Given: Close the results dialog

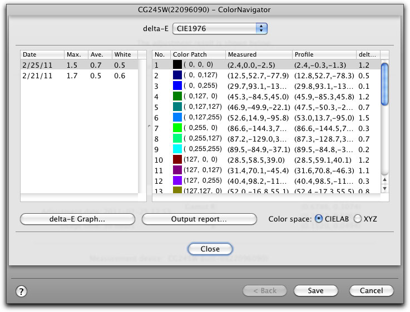Looking at the screenshot, I should (210, 249).
